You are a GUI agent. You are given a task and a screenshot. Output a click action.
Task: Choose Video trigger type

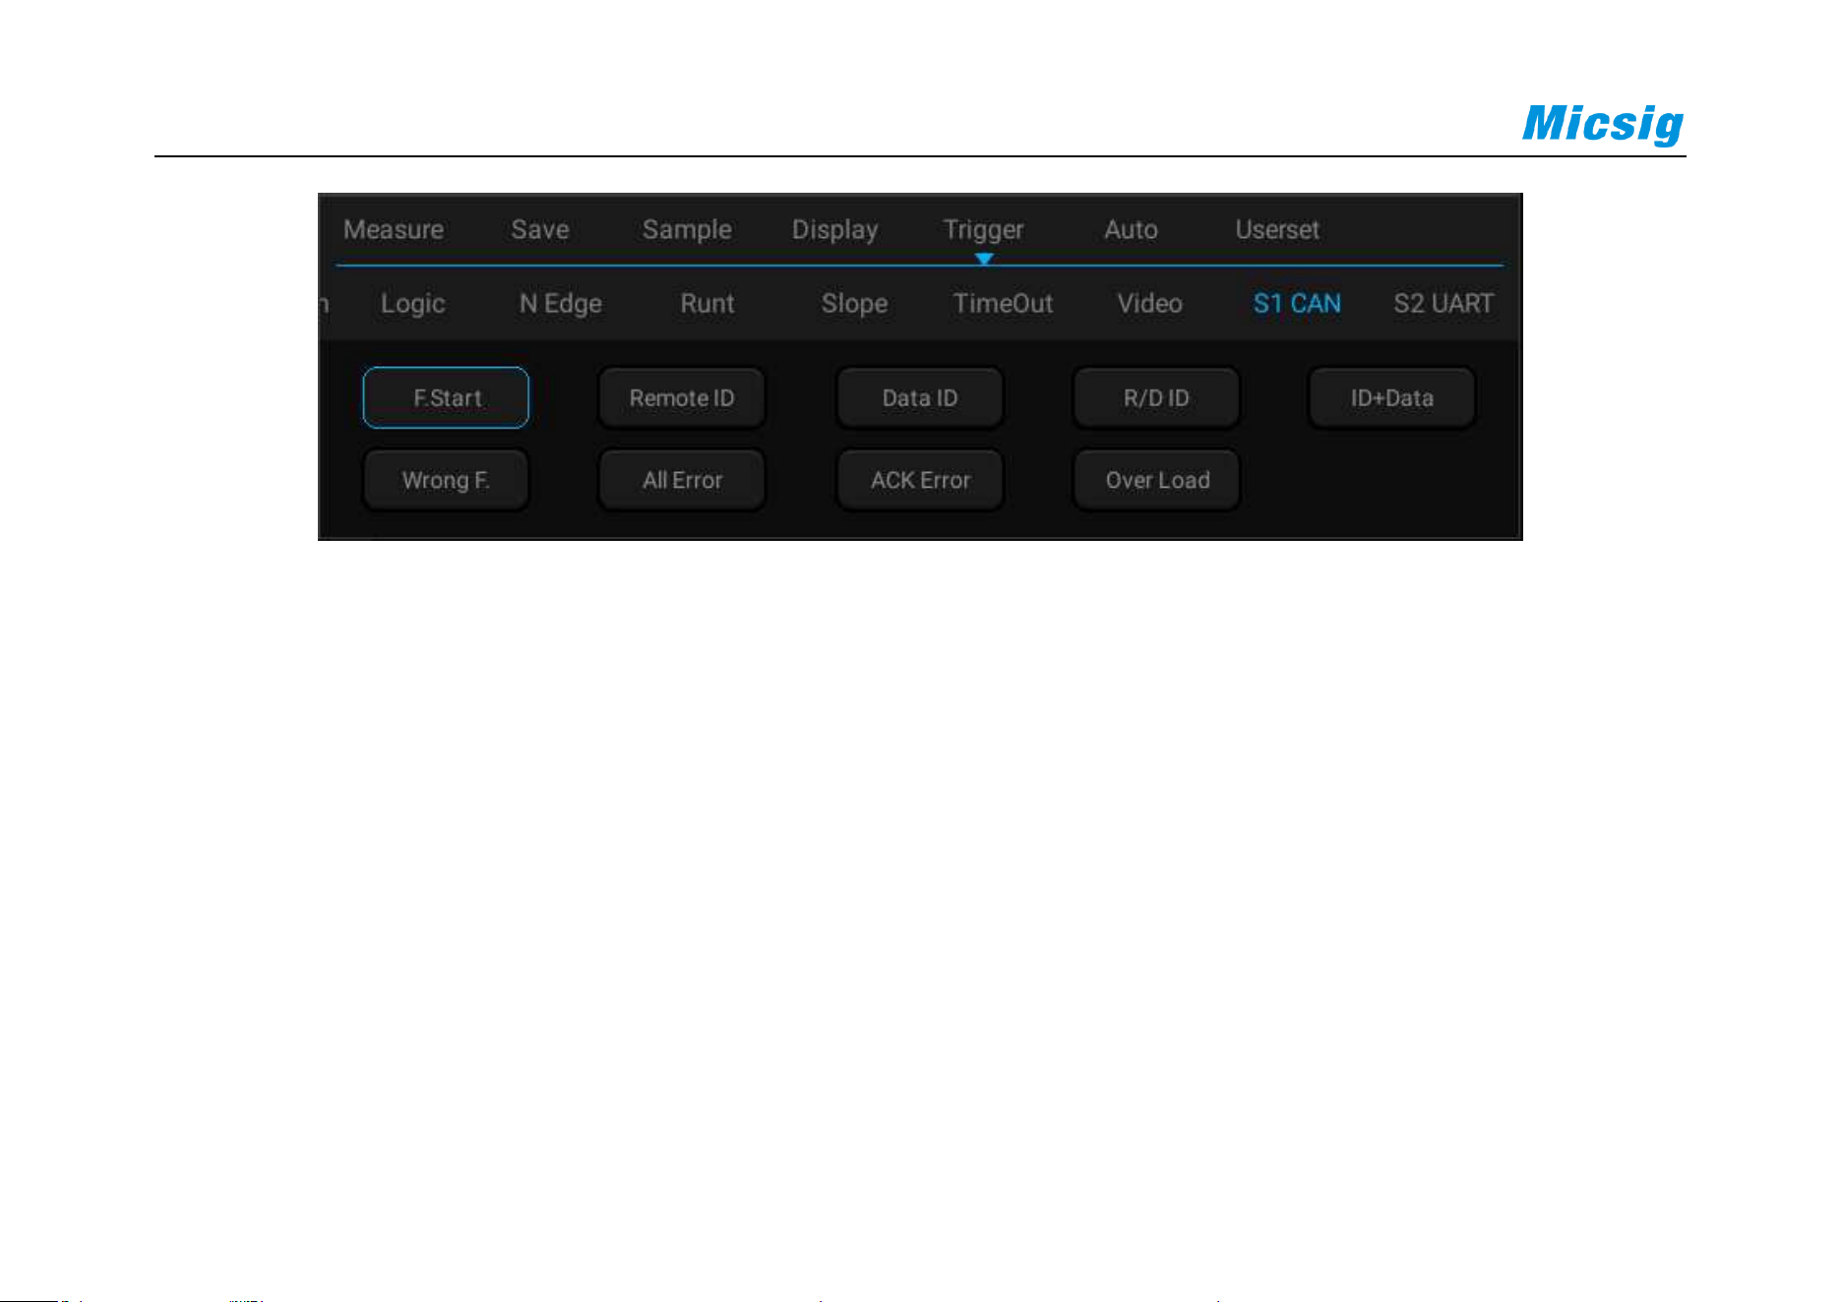pyautogui.click(x=1149, y=303)
